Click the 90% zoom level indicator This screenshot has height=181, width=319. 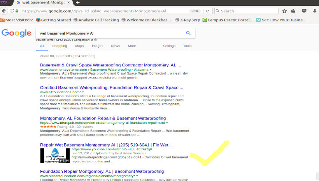[x=195, y=11]
